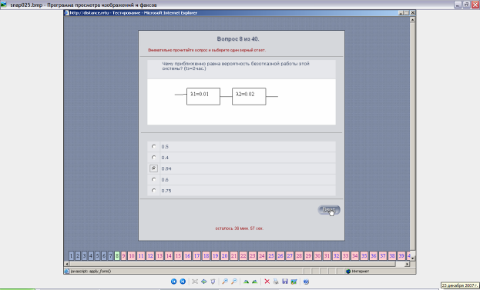The height and width of the screenshot is (290, 480).
Task: Go to question 25 in the navigator
Action: [271, 256]
